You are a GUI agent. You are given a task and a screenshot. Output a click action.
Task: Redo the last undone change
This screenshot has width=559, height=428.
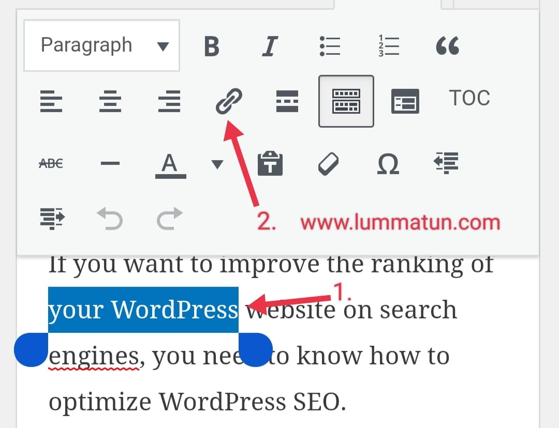pyautogui.click(x=169, y=219)
